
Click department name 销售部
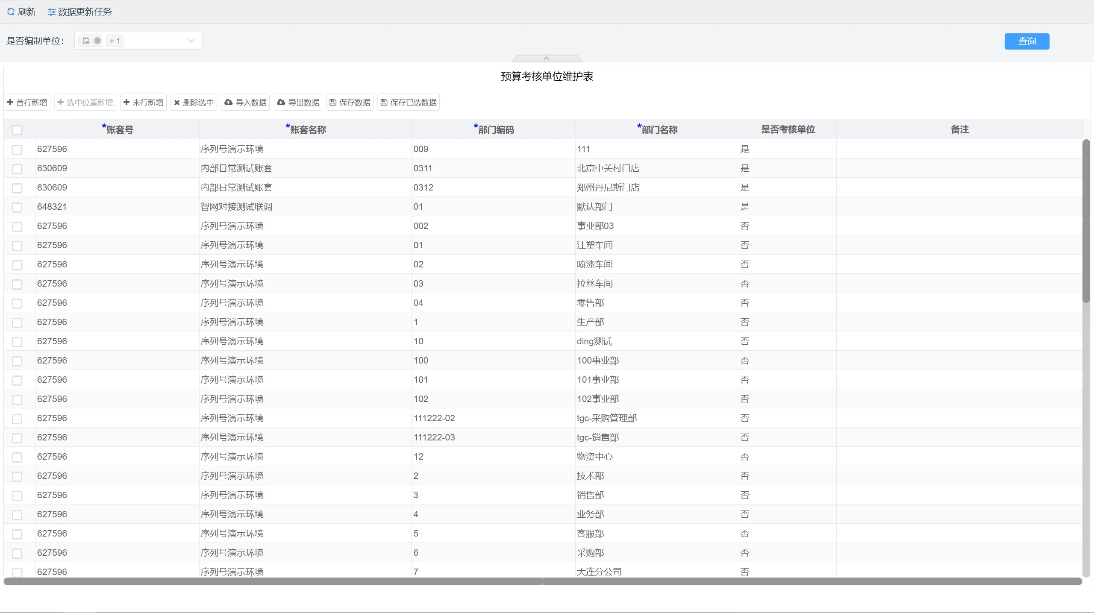pos(590,495)
